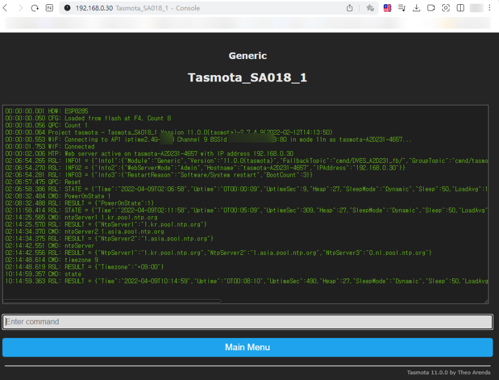Open the blurred profile avatar
This screenshot has width=499, height=380.
point(477,8)
